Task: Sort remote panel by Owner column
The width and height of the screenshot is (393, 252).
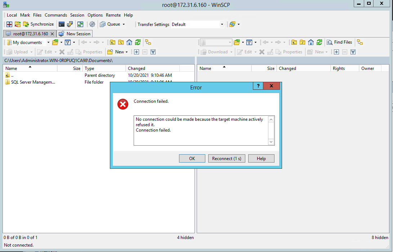Action: (370, 68)
